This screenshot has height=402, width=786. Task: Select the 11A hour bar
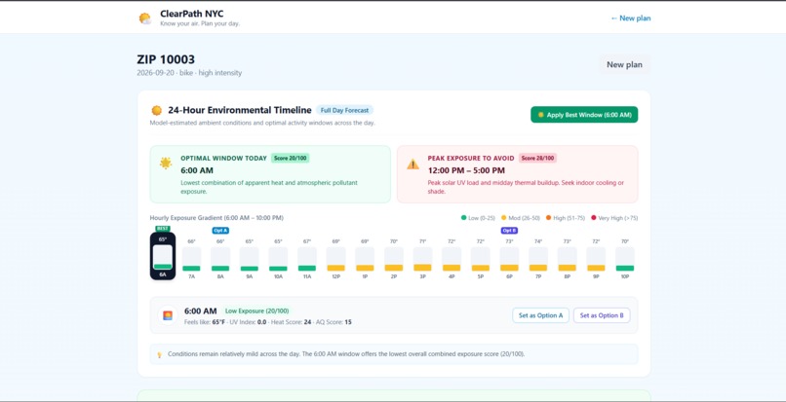tap(307, 259)
